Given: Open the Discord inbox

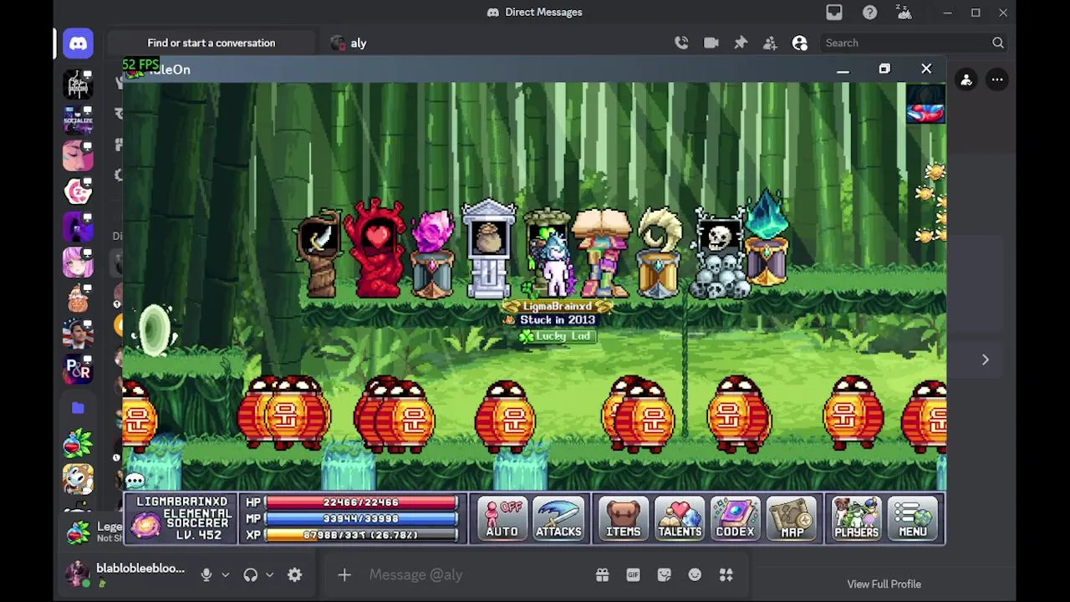Looking at the screenshot, I should pos(834,13).
